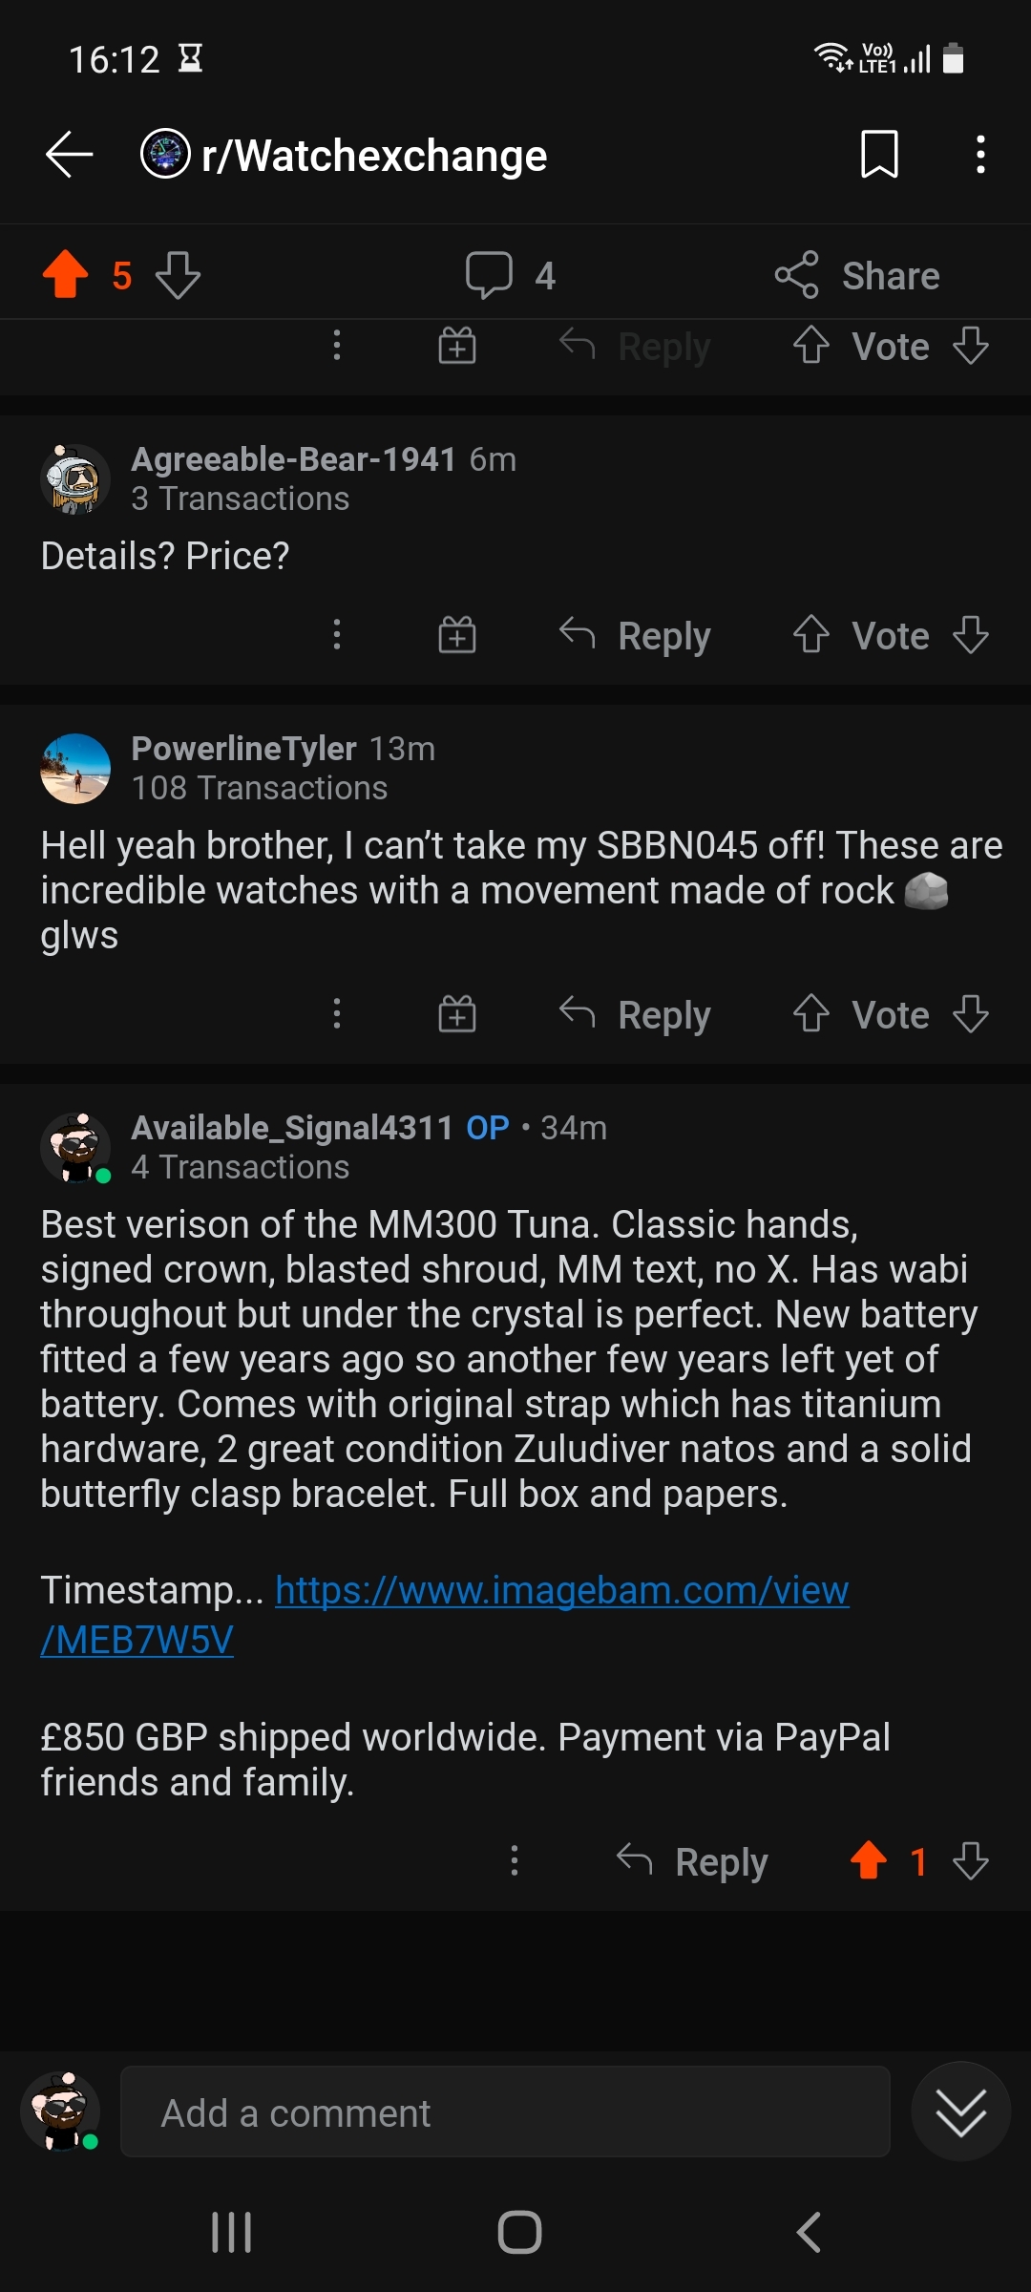
Task: Reply to the "Details? Price?" comment
Action: pos(636,635)
